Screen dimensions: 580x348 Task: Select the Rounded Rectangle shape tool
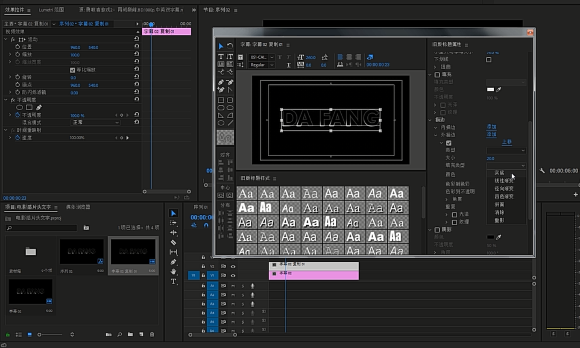point(230,100)
